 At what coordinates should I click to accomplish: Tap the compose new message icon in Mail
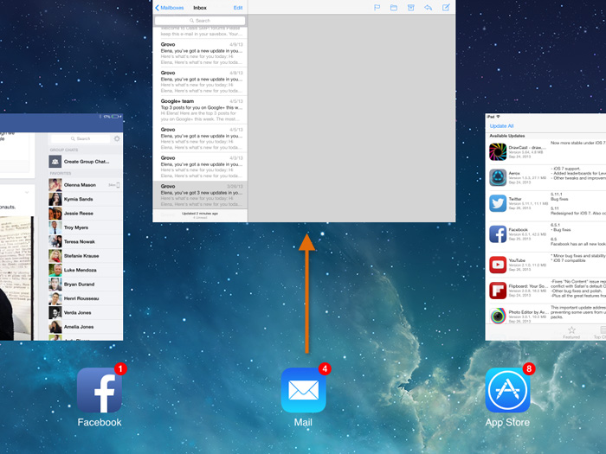pos(446,8)
